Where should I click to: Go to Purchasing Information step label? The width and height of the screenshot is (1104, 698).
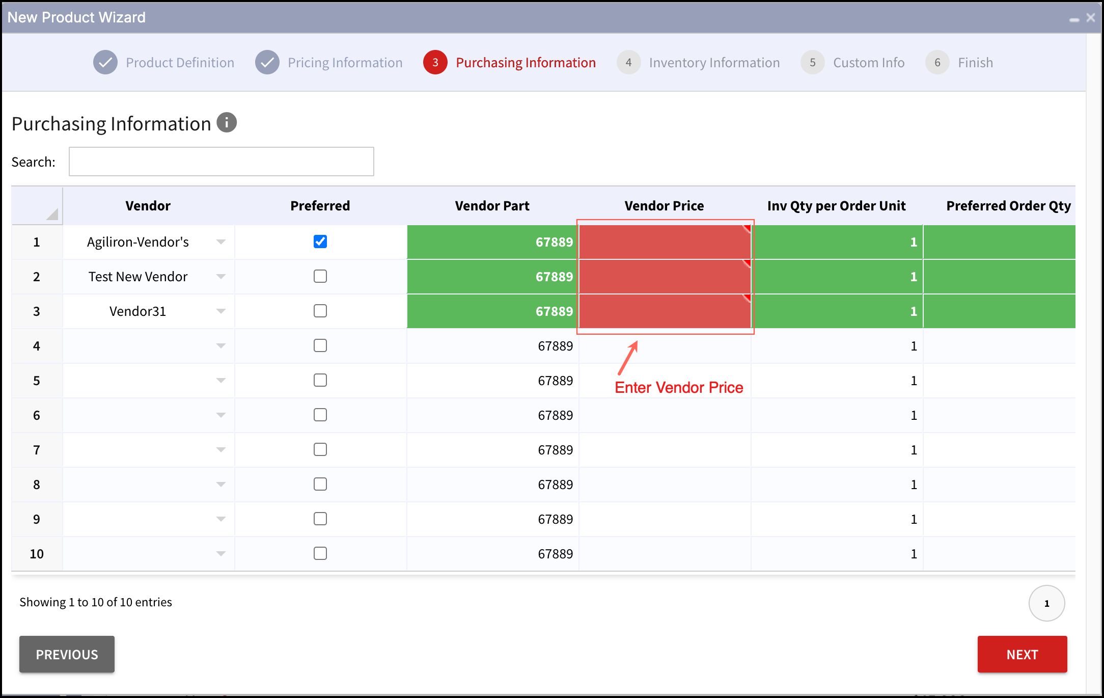coord(526,63)
